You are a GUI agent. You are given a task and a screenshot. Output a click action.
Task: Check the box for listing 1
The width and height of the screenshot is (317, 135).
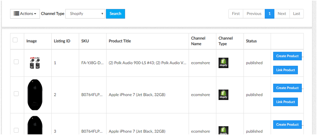click(x=16, y=62)
